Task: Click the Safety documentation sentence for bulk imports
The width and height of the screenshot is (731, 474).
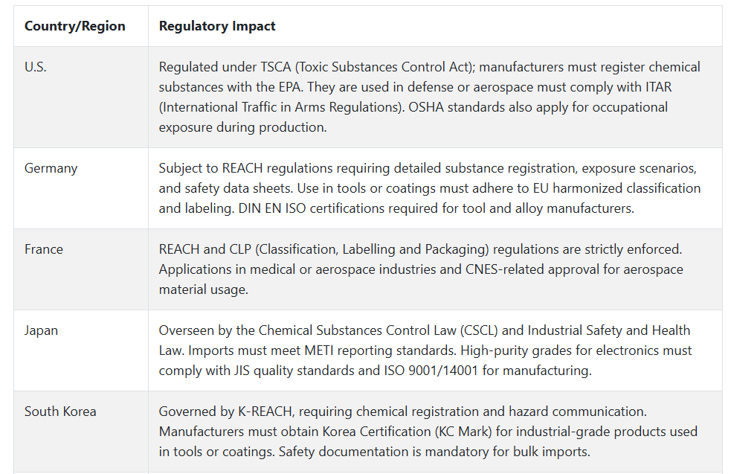Action: 434,452
